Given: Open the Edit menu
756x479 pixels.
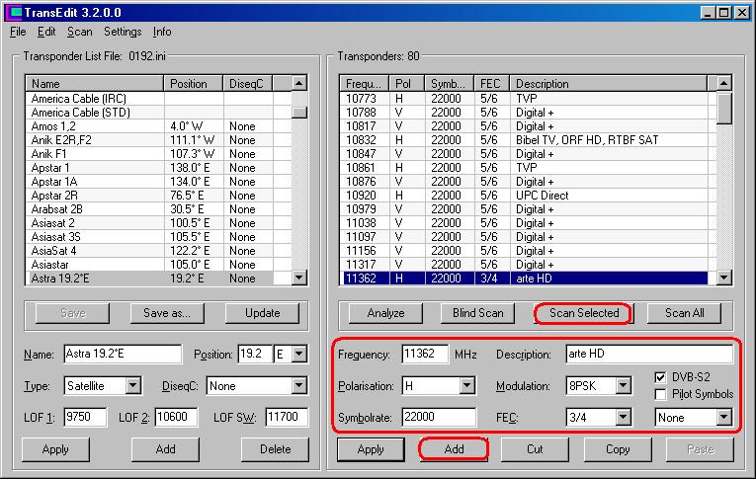Looking at the screenshot, I should tap(46, 32).
